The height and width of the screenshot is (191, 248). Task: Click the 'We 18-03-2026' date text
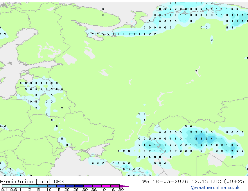165,182
